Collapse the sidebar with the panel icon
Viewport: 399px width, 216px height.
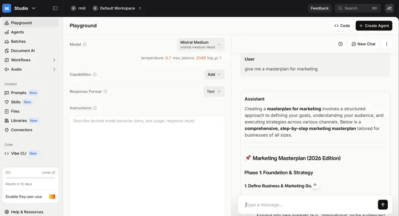point(55,8)
